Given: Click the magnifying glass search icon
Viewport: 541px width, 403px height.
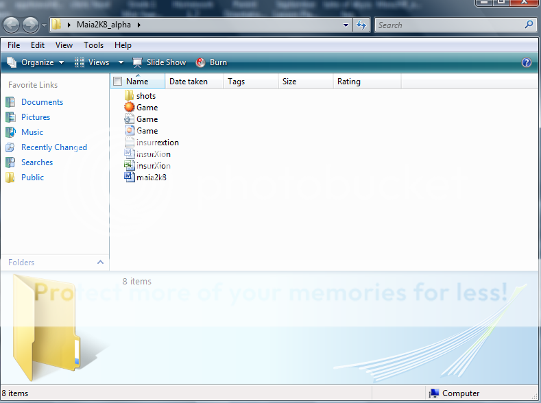Looking at the screenshot, I should click(x=529, y=25).
